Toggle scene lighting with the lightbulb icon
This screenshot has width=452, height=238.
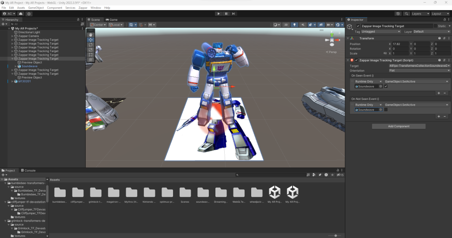[295, 25]
